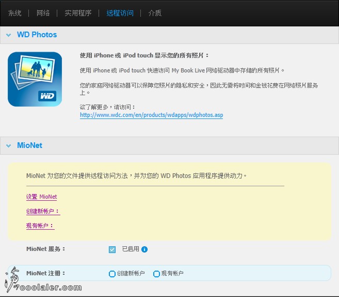Screen dimensions: 339x297
Task: Click the bold iPhone/iPod touch heading
Action: (x=144, y=55)
